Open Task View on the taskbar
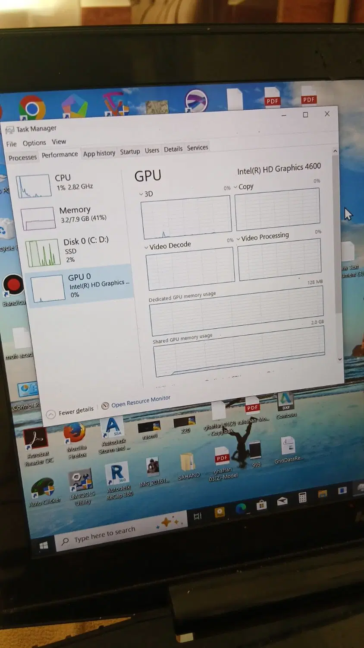 tap(198, 516)
